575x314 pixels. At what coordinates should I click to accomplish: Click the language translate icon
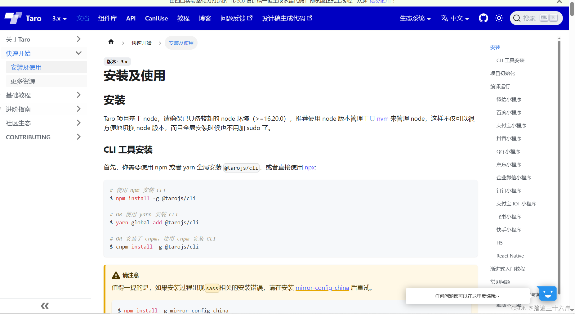444,18
